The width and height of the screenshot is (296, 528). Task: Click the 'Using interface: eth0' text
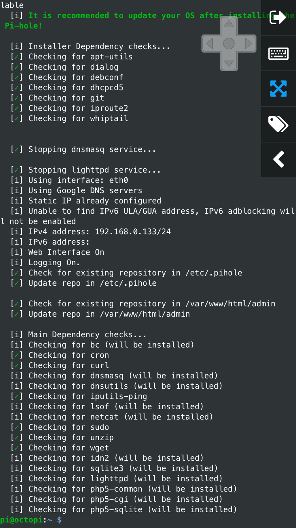click(x=78, y=180)
